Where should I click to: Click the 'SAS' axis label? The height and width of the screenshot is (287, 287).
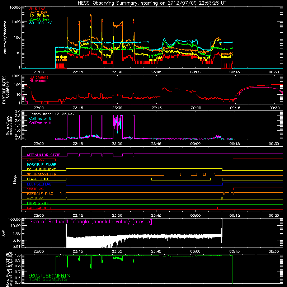pos(4,233)
